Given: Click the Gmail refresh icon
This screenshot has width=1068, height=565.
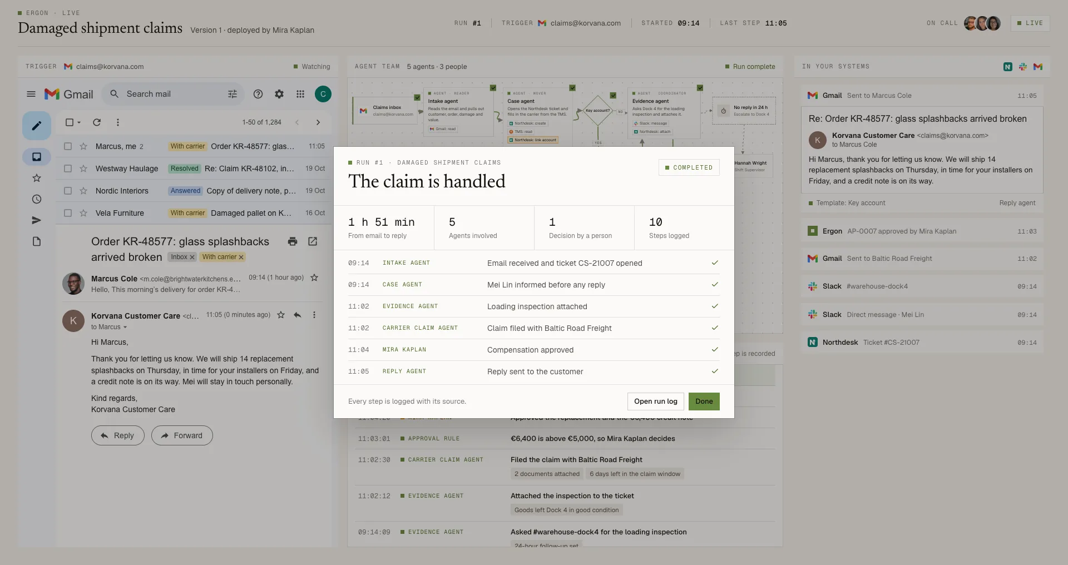Looking at the screenshot, I should coord(97,122).
